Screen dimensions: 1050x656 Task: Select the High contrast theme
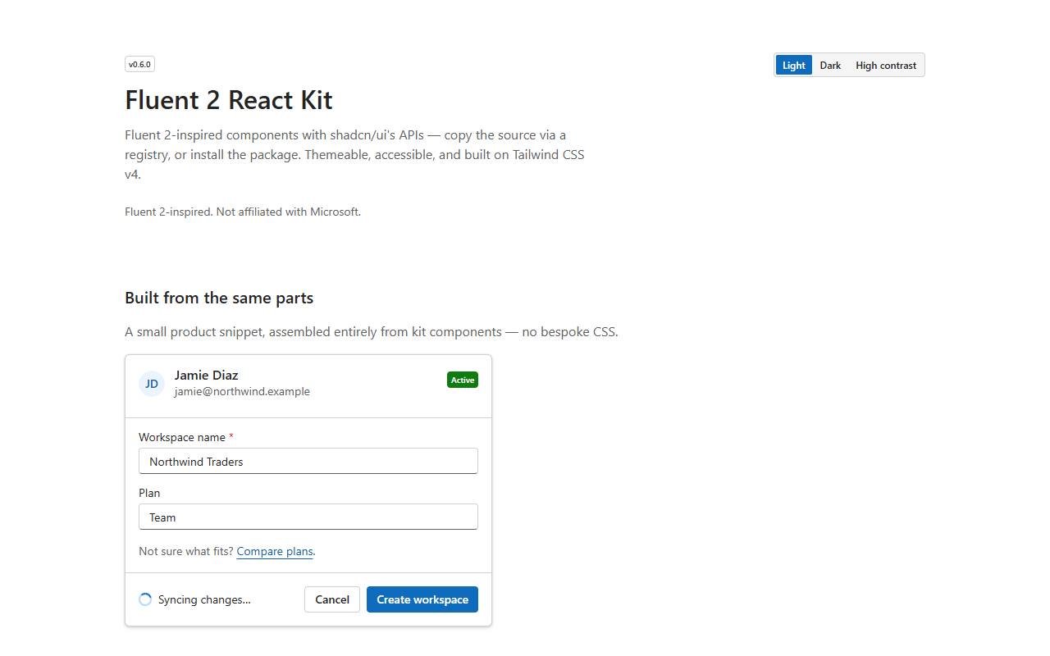[x=886, y=66]
